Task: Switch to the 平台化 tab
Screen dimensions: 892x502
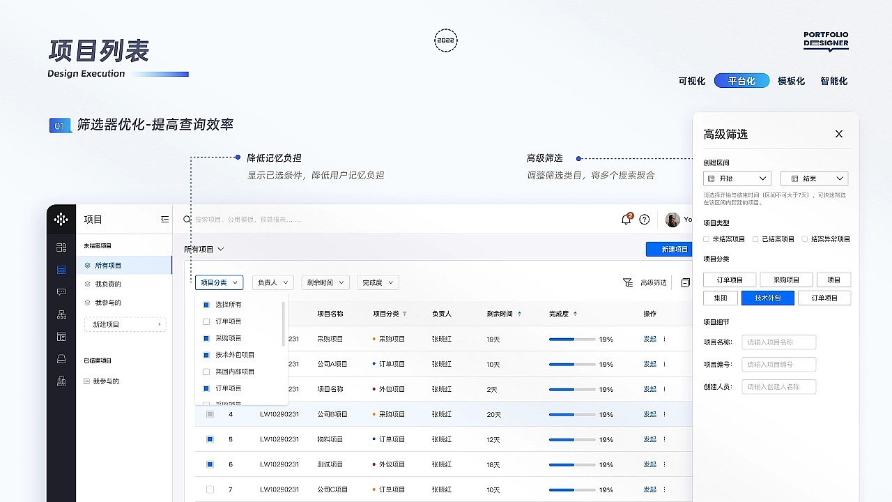Action: [741, 81]
